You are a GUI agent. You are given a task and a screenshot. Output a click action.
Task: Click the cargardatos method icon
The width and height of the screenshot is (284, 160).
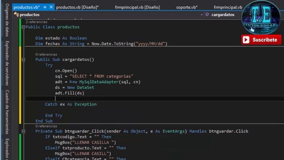[207, 15]
